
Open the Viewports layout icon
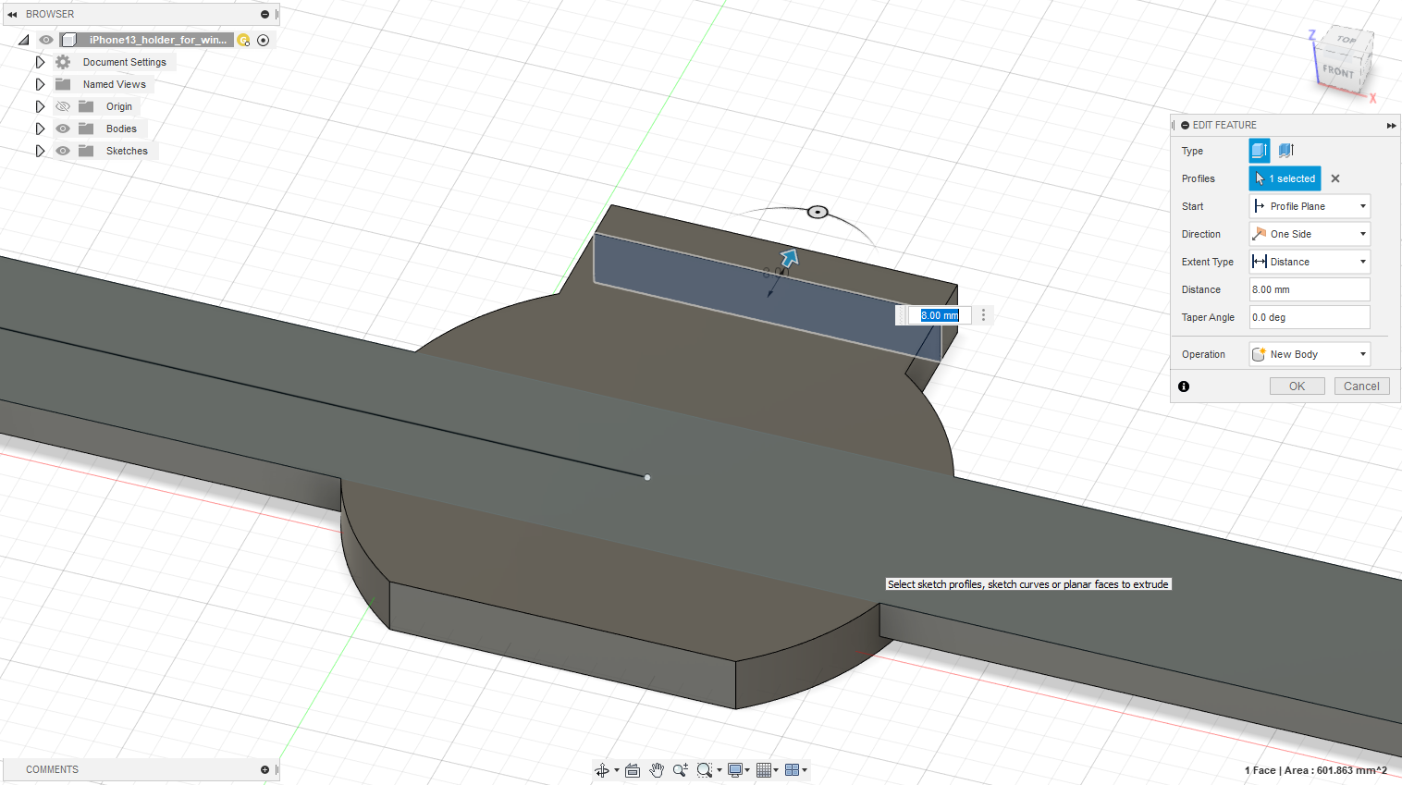[792, 770]
